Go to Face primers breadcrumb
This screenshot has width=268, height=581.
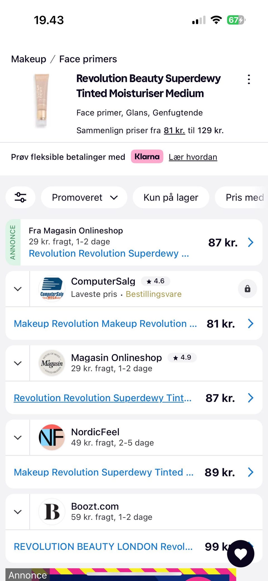click(88, 59)
